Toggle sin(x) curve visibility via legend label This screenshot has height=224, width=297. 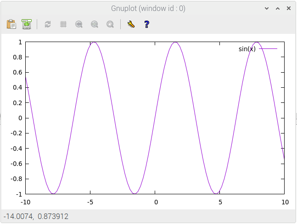coord(247,49)
